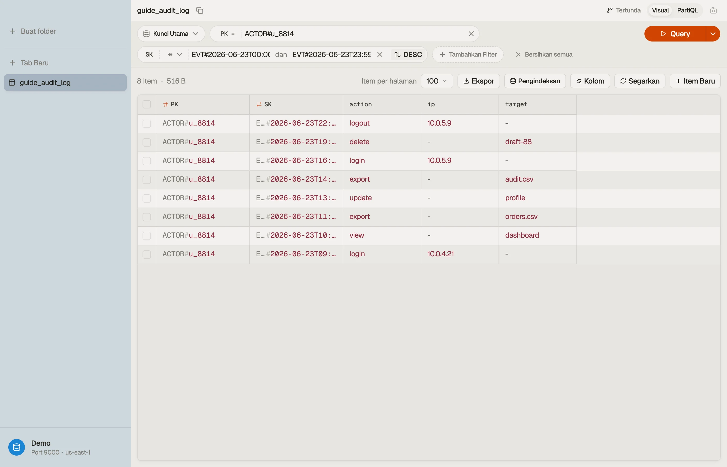Click the orders.csv target cell
Screen dimensions: 727x467
537,217
